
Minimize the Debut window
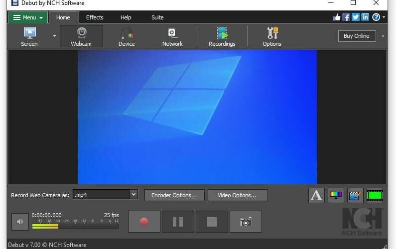pyautogui.click(x=331, y=3)
